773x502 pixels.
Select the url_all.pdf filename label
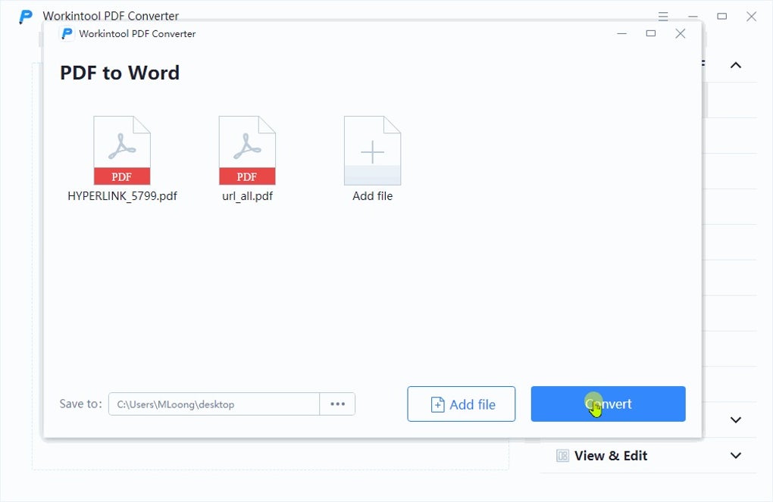[x=247, y=195]
